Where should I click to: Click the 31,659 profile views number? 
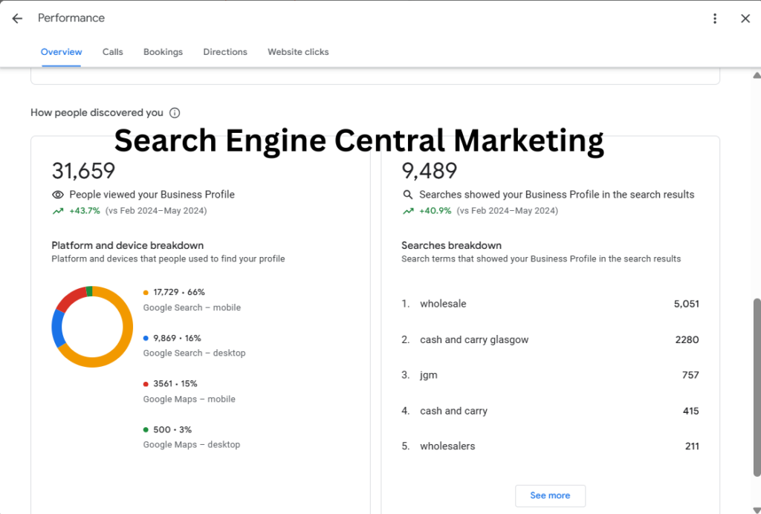pyautogui.click(x=83, y=171)
